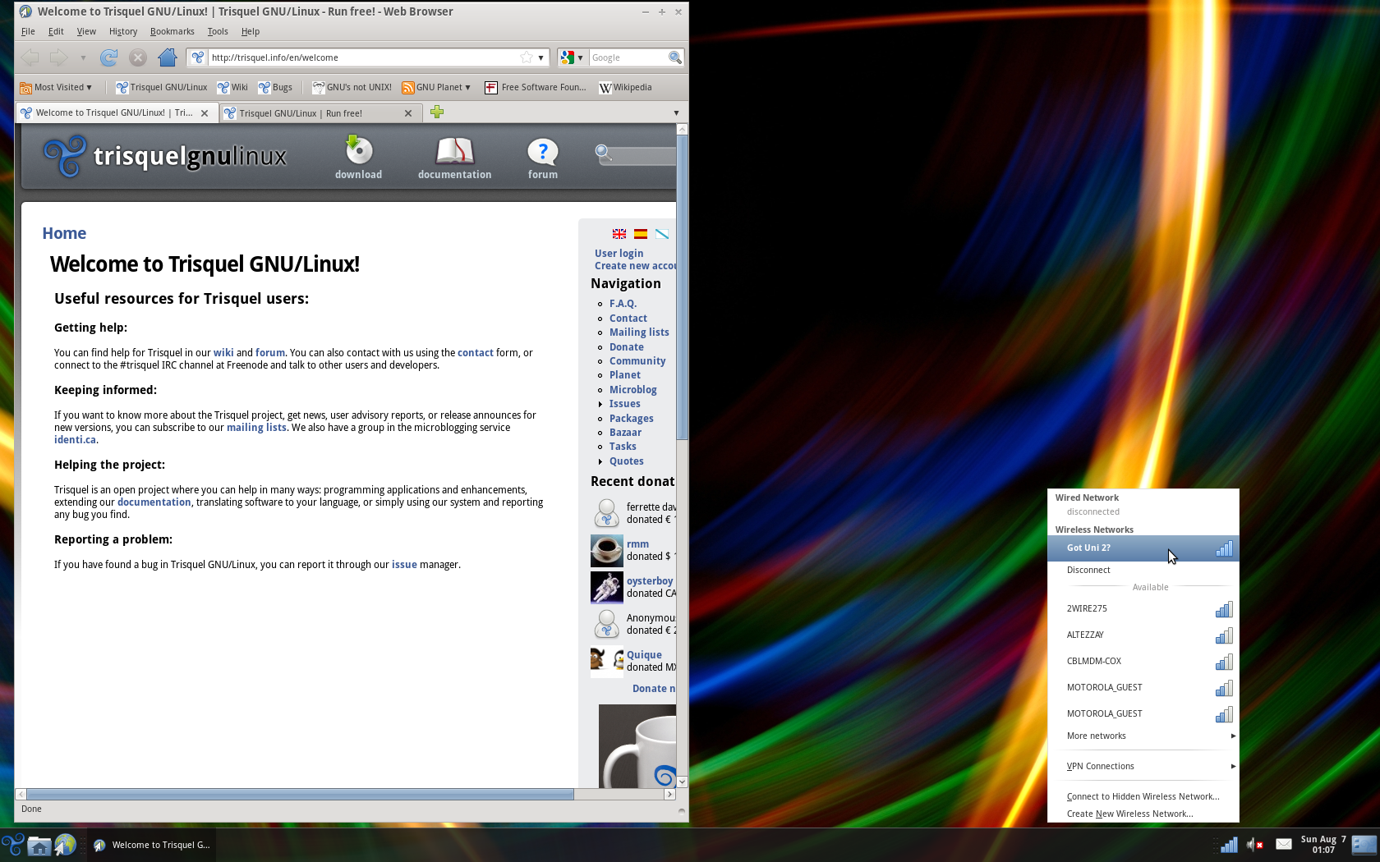Open the Trisquel main menu in taskbar

(x=12, y=845)
